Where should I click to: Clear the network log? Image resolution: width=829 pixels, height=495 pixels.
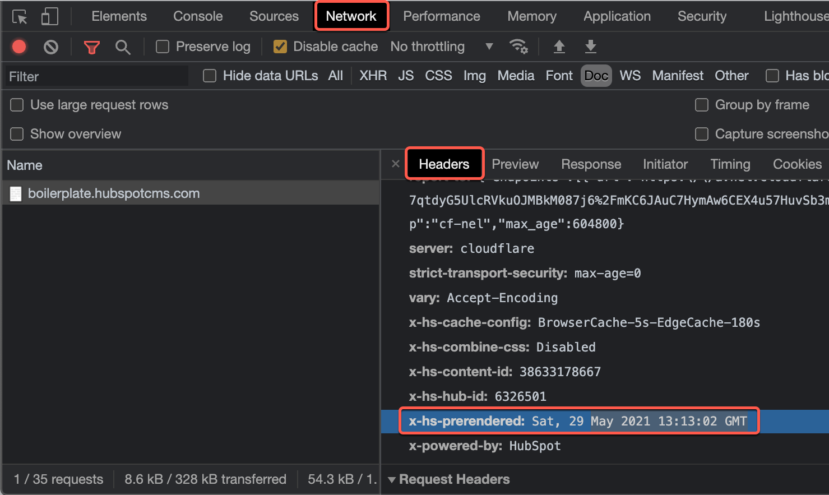tap(51, 47)
